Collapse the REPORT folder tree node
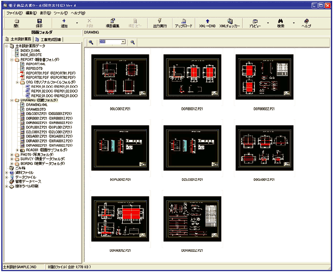This screenshot has width=333, height=272. [x=11, y=60]
